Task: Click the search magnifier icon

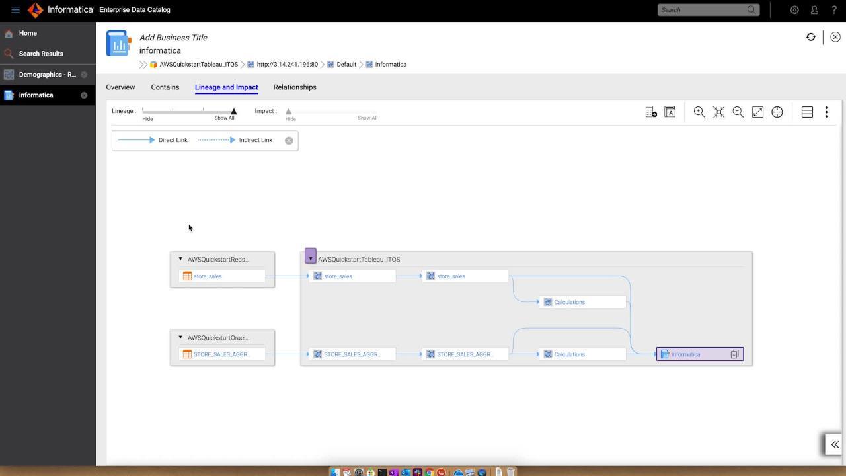Action: point(751,9)
